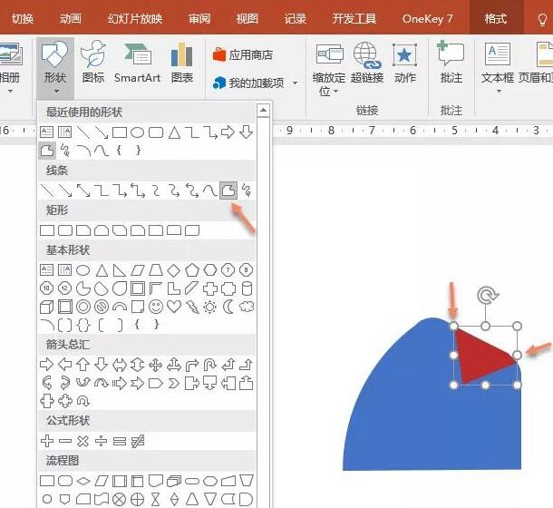Expand 我的加载项 dropdown arrow
Screen dimensions: 553x508
point(295,83)
